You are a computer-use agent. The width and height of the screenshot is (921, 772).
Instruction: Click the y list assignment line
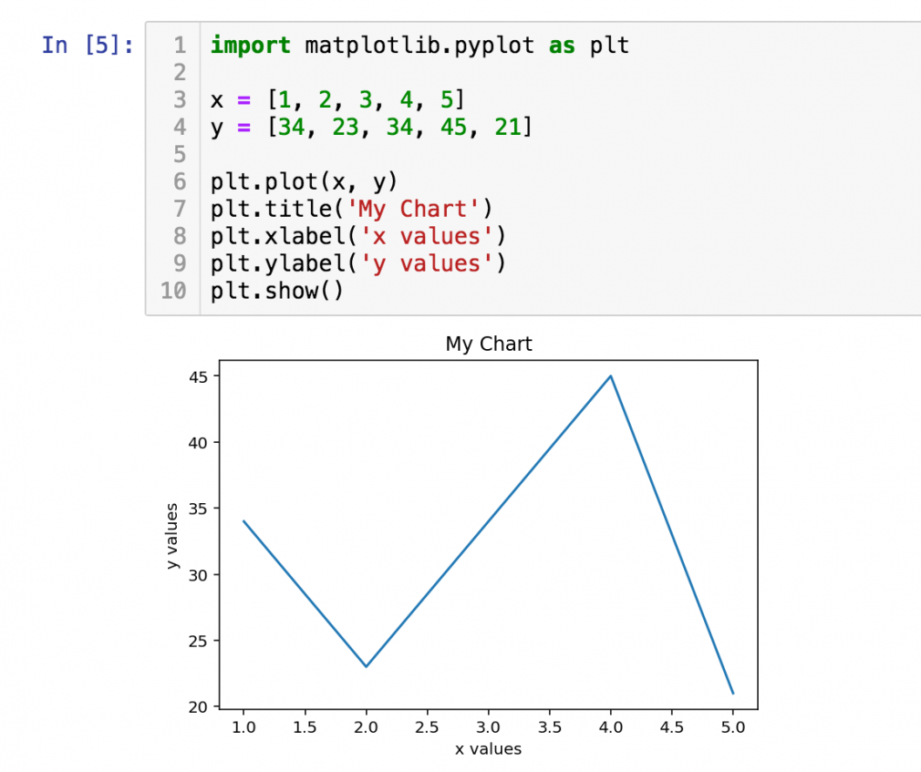click(x=371, y=127)
